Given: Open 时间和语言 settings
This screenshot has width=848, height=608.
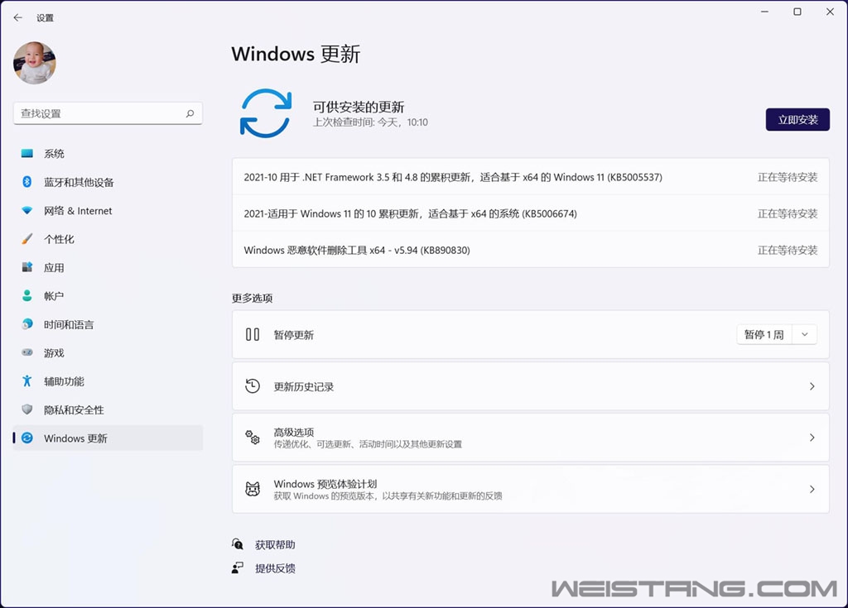Looking at the screenshot, I should [108, 324].
